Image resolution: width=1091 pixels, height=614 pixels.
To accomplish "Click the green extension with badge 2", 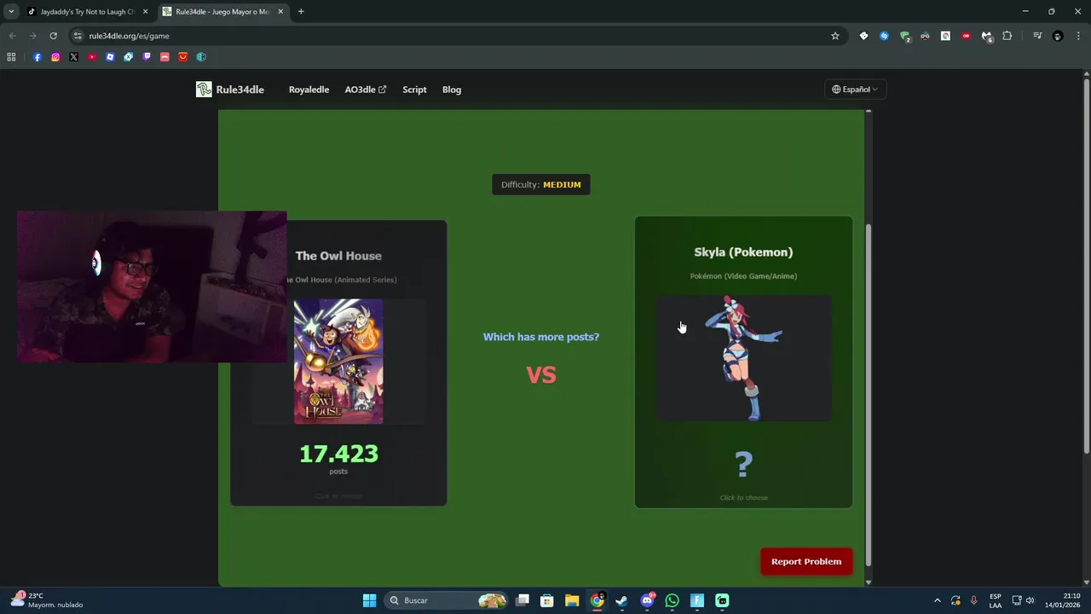I will click(x=904, y=36).
